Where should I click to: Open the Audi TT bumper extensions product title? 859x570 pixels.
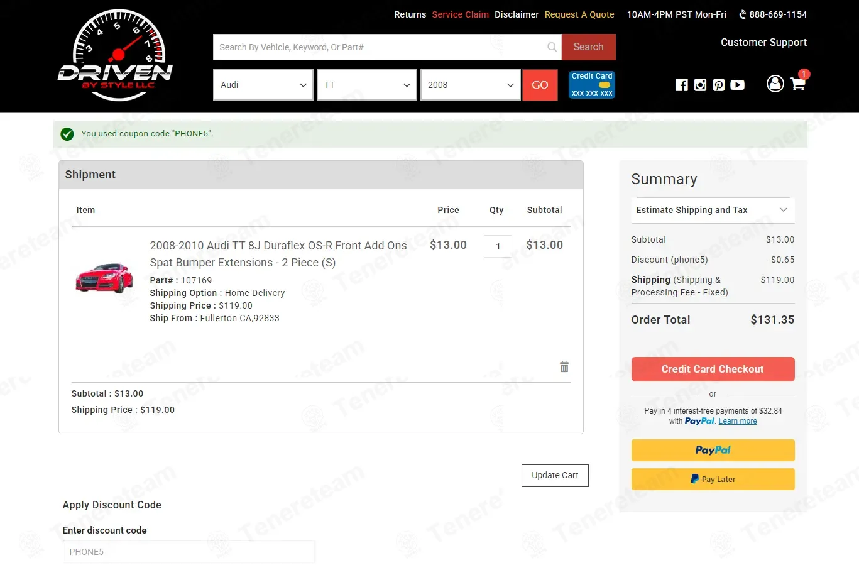(x=278, y=254)
